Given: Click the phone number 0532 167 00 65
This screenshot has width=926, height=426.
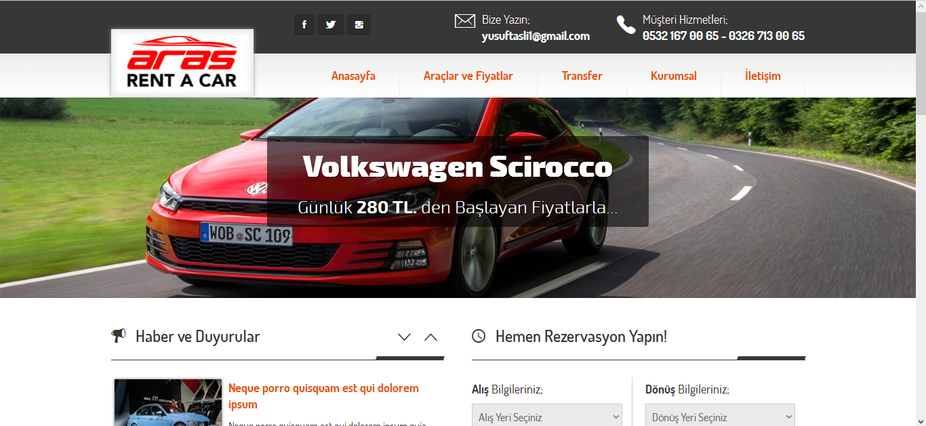Looking at the screenshot, I should click(681, 36).
